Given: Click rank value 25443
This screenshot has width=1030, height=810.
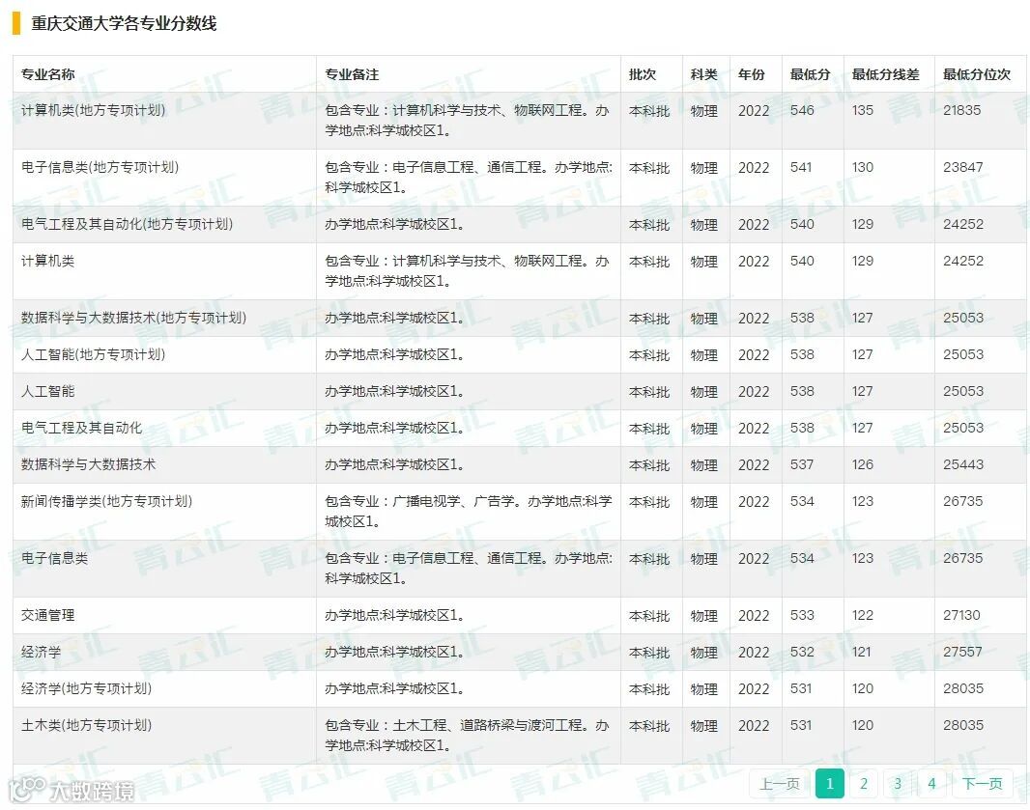Looking at the screenshot, I should (x=963, y=464).
